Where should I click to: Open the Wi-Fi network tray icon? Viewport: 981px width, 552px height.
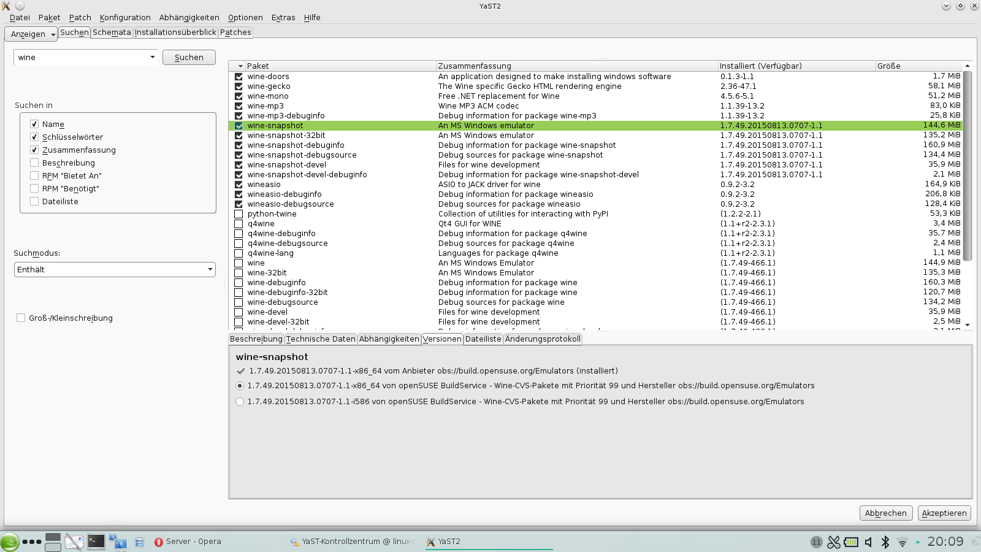tap(903, 542)
